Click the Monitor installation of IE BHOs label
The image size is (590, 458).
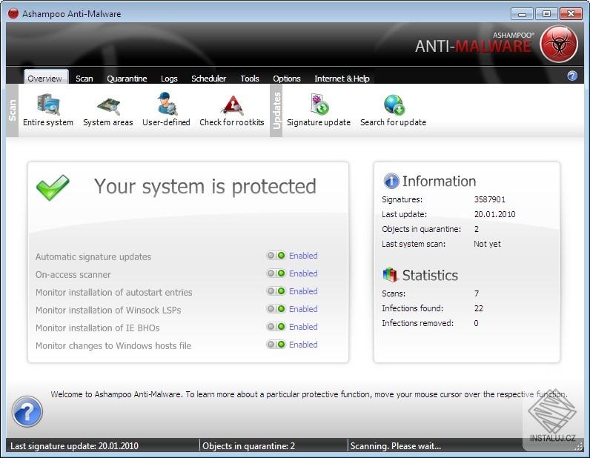tap(97, 328)
